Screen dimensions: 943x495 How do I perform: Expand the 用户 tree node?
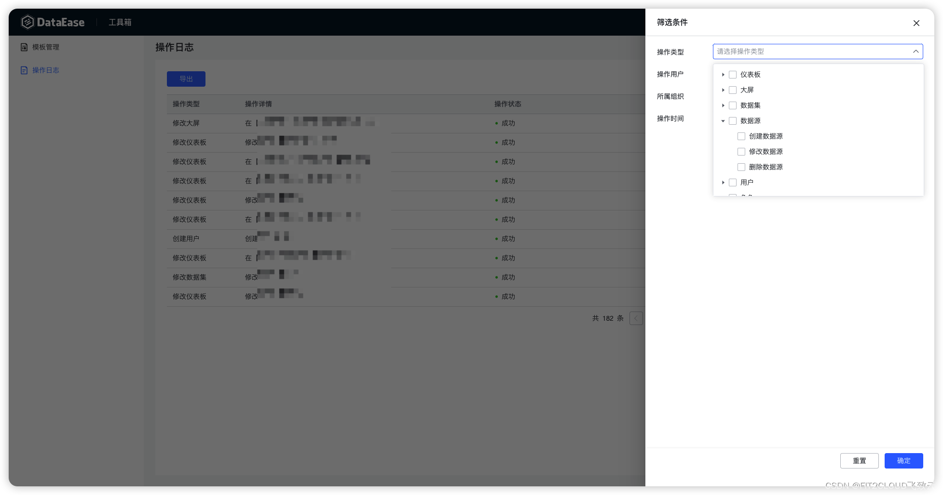tap(723, 182)
